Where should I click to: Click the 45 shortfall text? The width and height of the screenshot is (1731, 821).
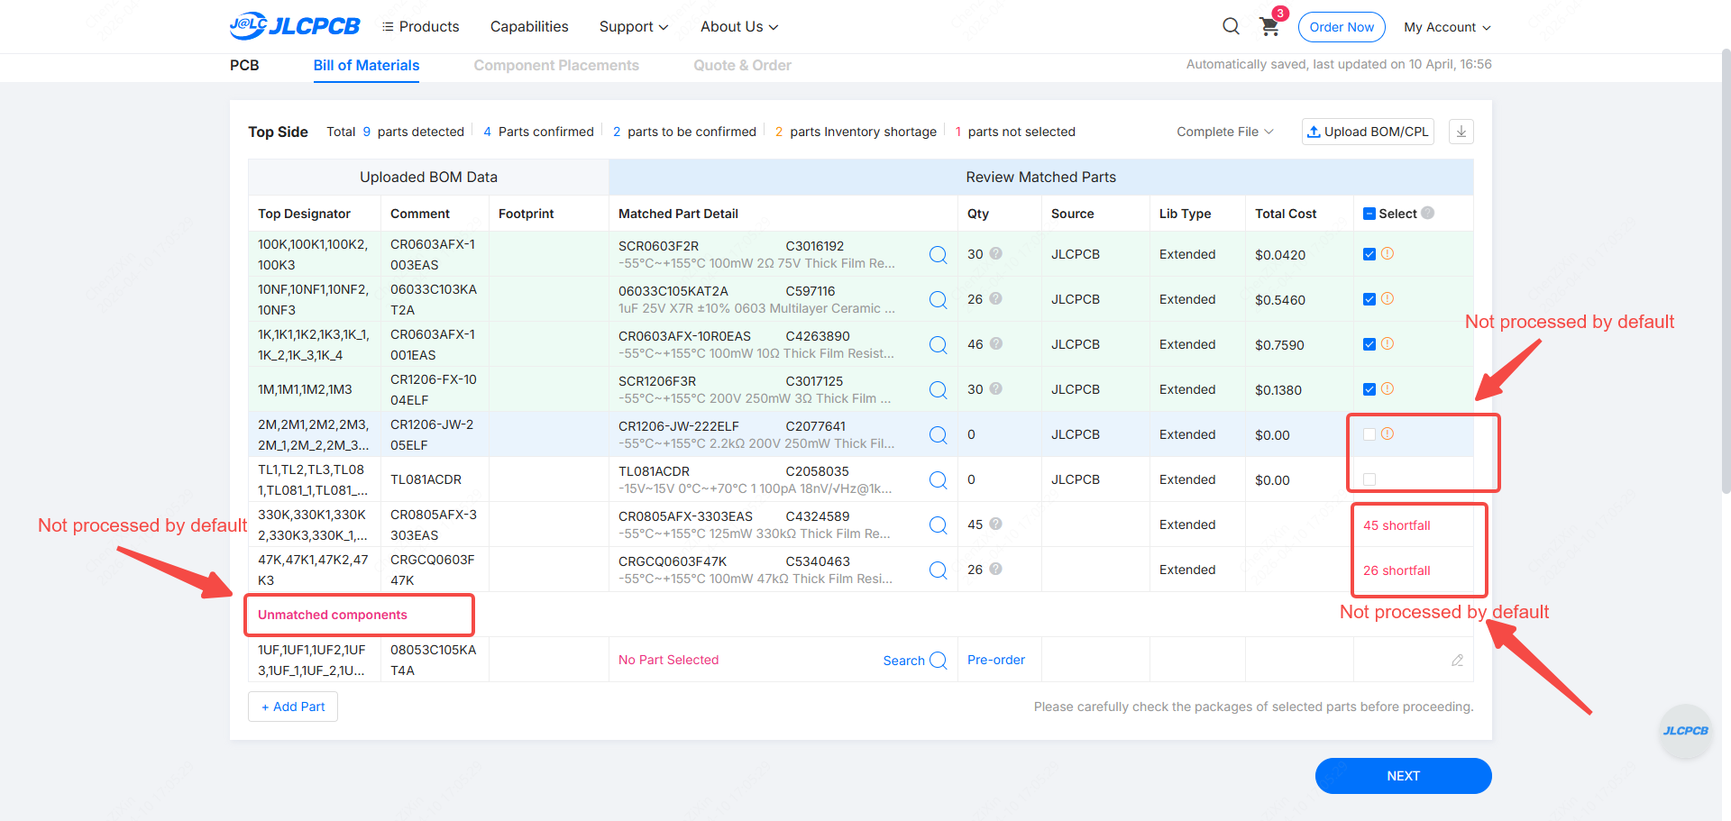(x=1397, y=525)
